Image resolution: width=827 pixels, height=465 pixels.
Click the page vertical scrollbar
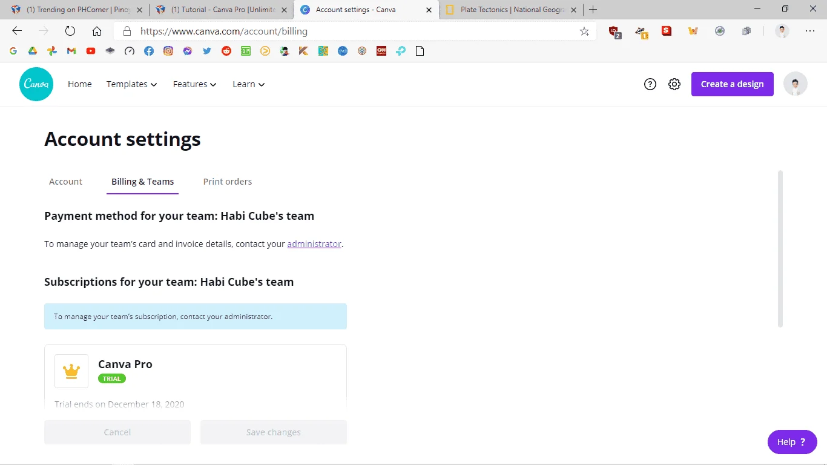pyautogui.click(x=780, y=249)
